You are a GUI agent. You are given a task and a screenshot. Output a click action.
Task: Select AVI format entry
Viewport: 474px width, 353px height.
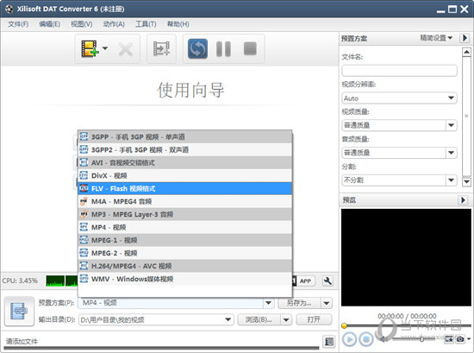(x=185, y=162)
